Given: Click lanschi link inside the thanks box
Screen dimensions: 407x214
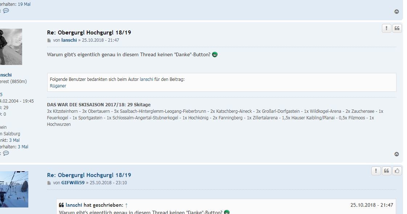Looking at the screenshot, I should click(x=146, y=79).
